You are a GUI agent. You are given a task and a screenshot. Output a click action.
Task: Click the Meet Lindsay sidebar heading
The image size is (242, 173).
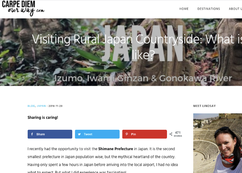[x=204, y=106]
